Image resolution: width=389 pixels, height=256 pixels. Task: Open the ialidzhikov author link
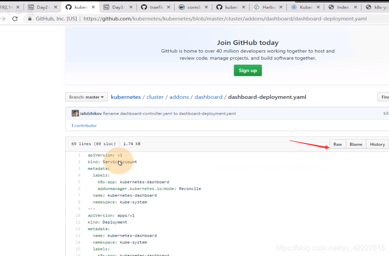click(x=91, y=113)
